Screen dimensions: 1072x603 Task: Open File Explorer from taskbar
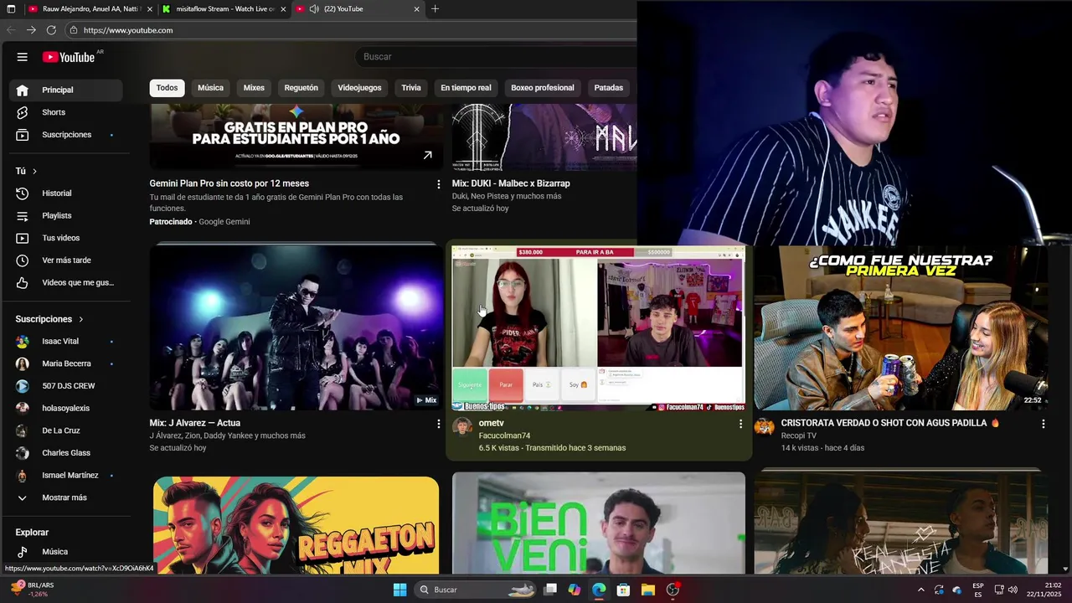coord(647,590)
